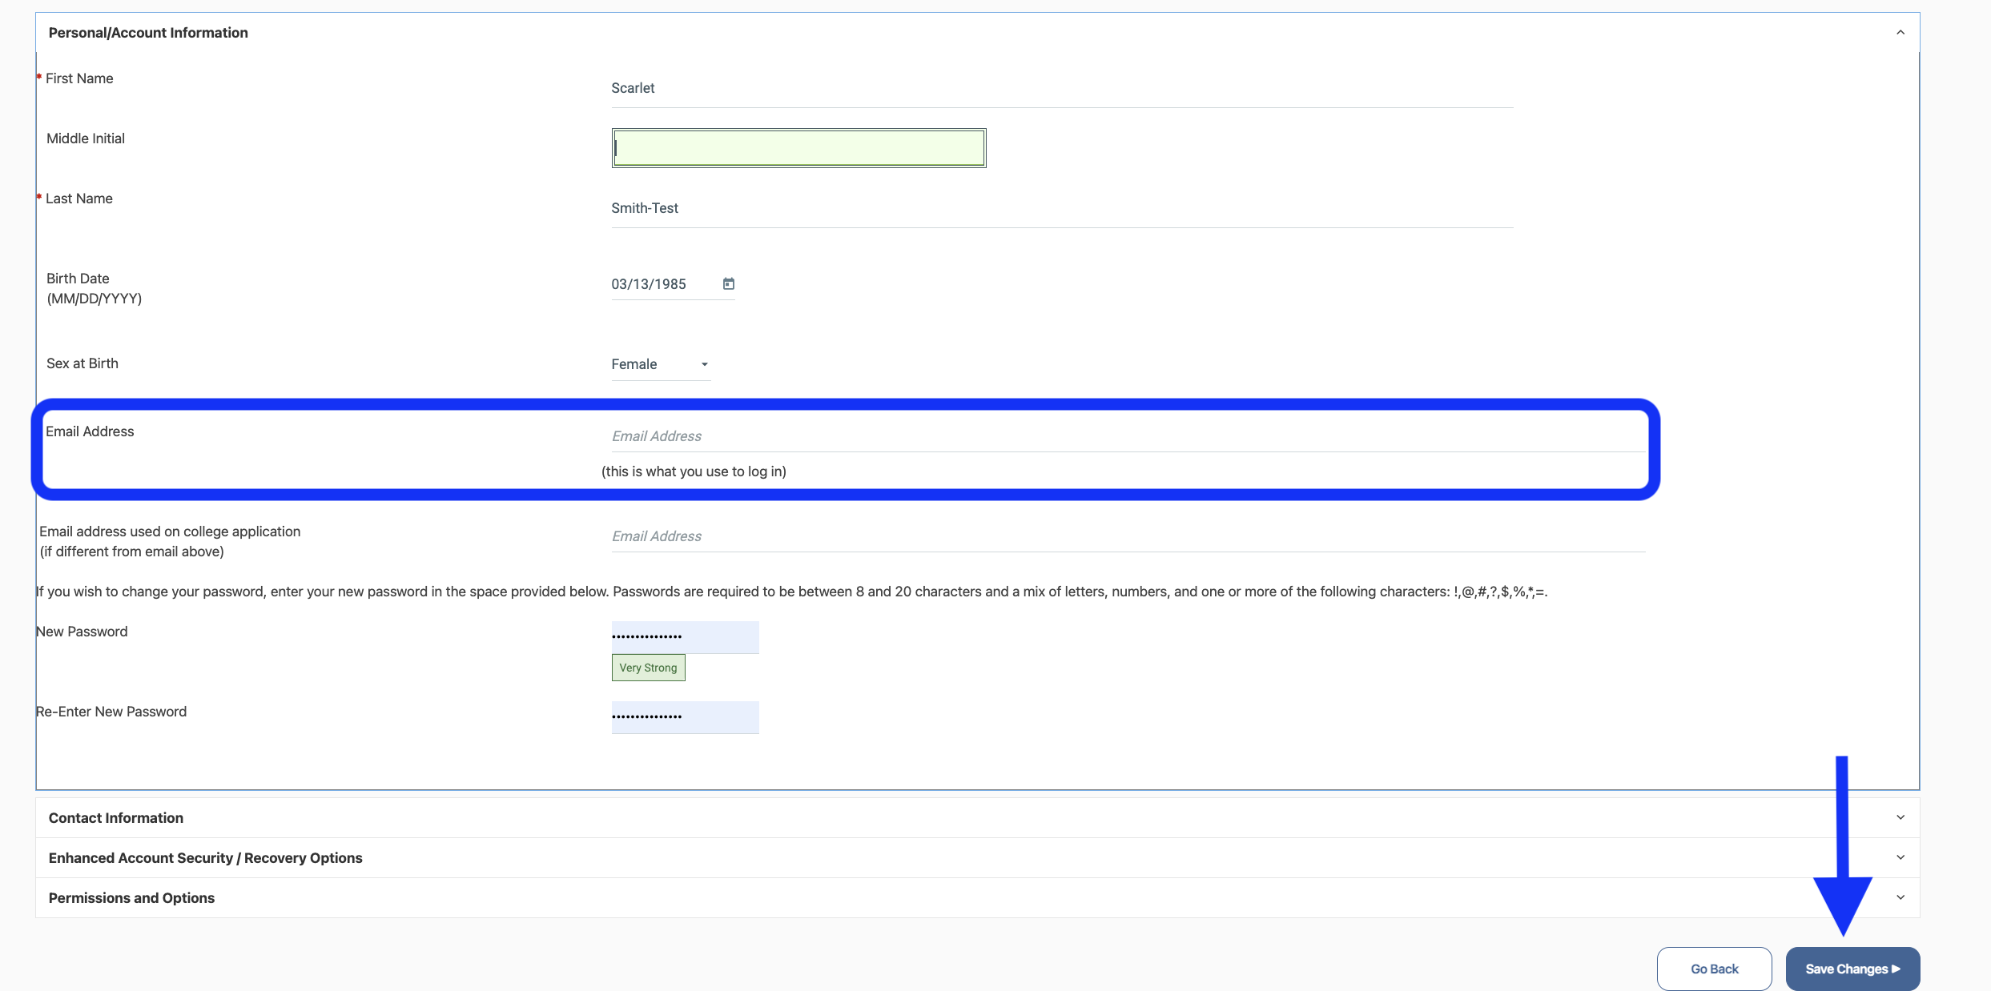Screen dimensions: 1991x991
Task: Click the Contact Information section header
Action: [x=116, y=818]
